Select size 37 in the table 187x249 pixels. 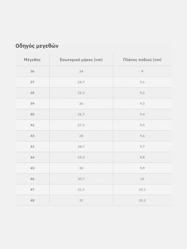click(32, 82)
